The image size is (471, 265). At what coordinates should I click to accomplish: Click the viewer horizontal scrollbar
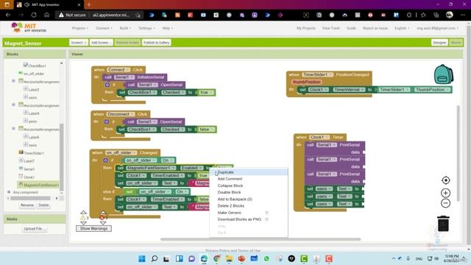(261, 239)
